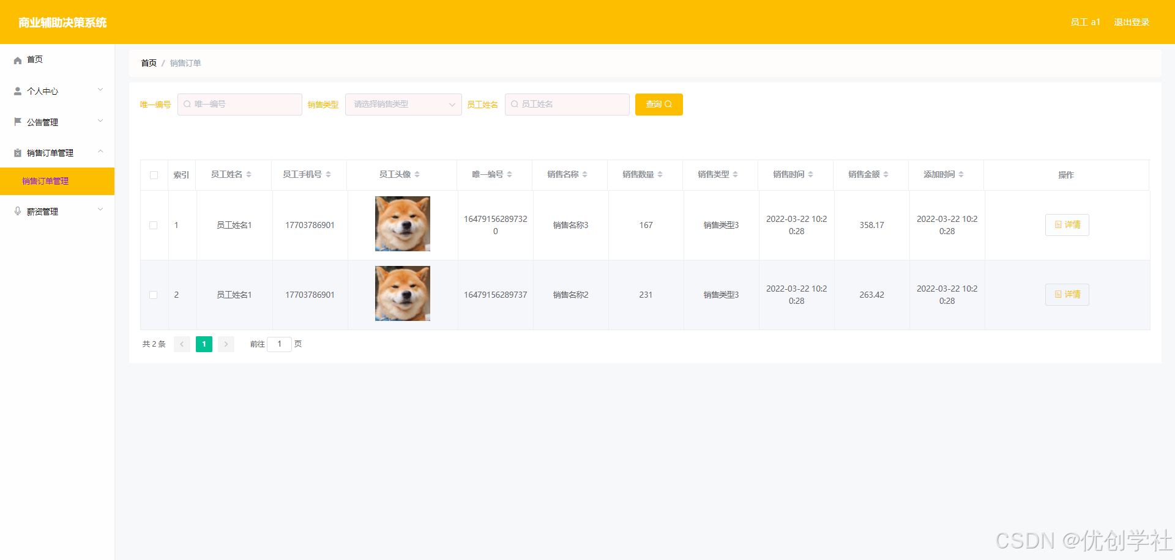Viewport: 1175px width, 560px height.
Task: Click 退出登录 in the top bar
Action: coord(1132,22)
